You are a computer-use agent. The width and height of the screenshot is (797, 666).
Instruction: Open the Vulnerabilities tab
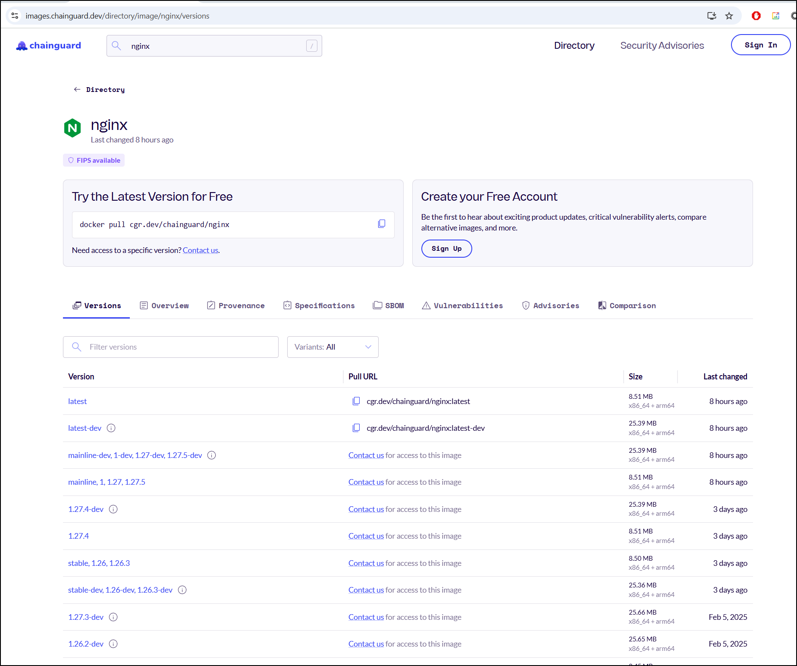462,306
